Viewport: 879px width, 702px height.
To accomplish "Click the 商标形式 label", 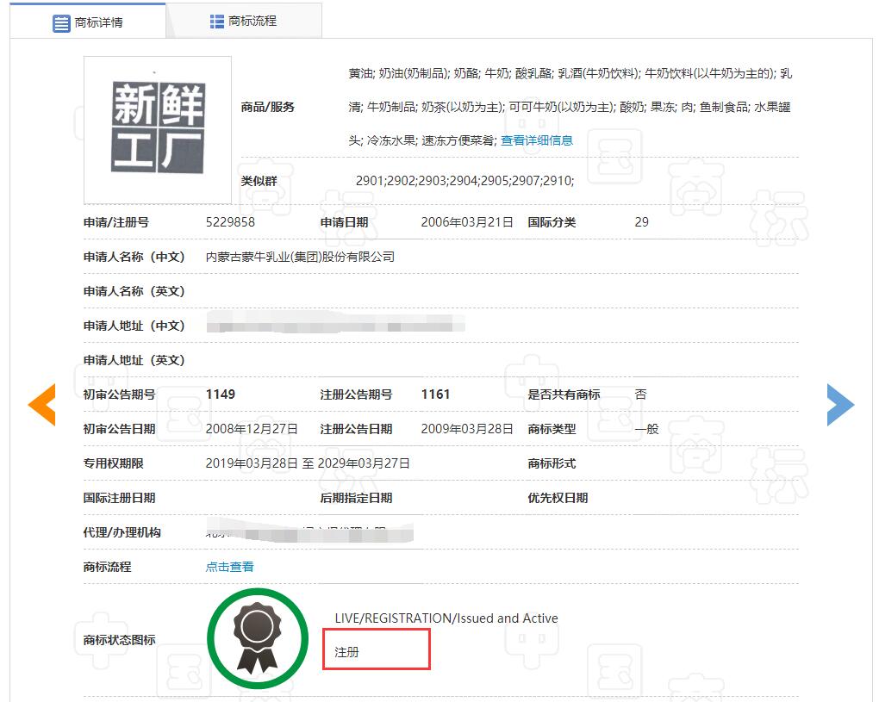I will (x=552, y=464).
